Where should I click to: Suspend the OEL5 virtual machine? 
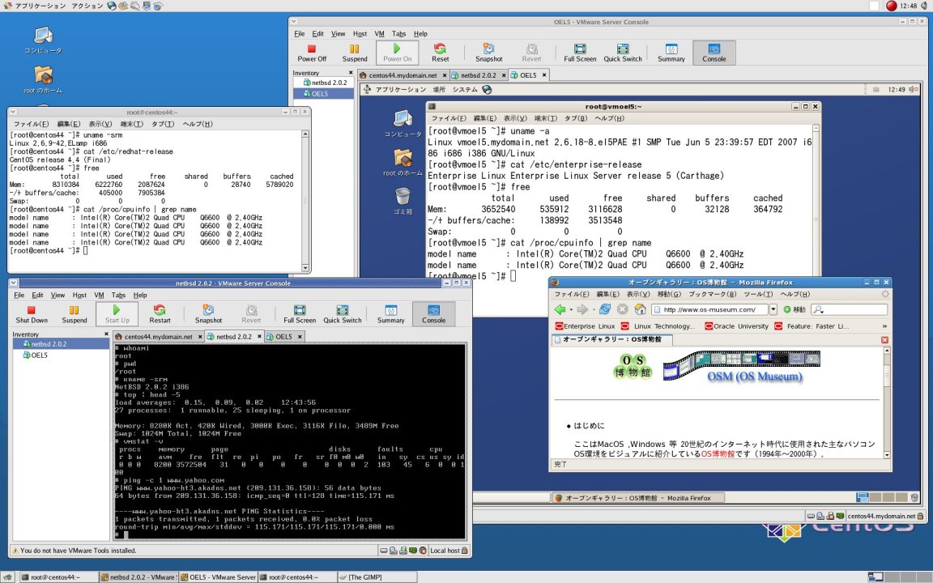tap(355, 53)
